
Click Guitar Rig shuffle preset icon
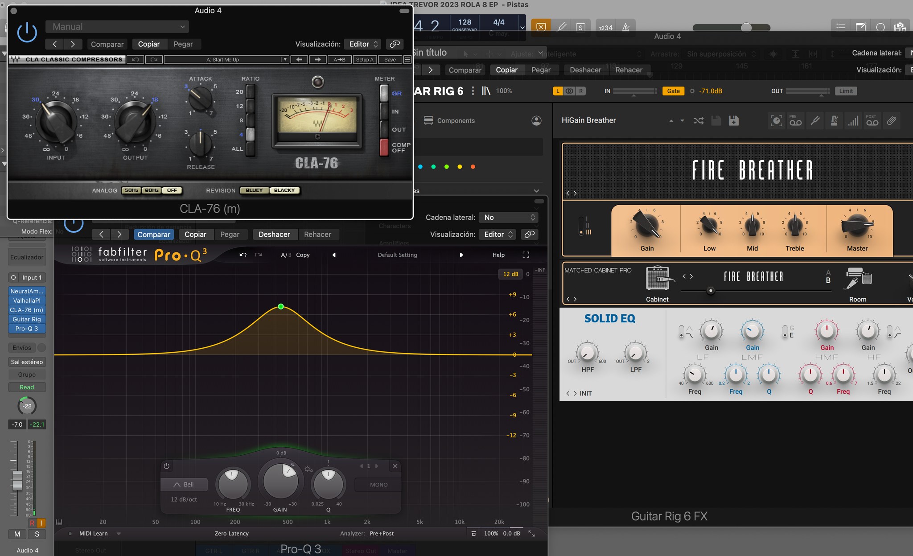click(x=699, y=120)
